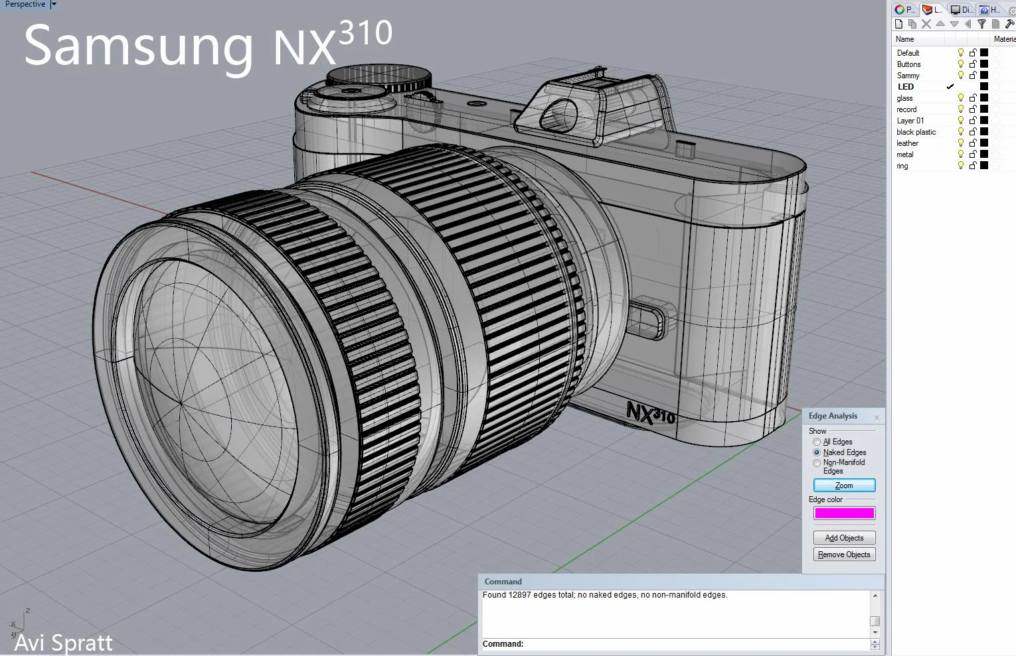Click the command history stepper down arrow
1016x656 pixels.
[x=875, y=647]
